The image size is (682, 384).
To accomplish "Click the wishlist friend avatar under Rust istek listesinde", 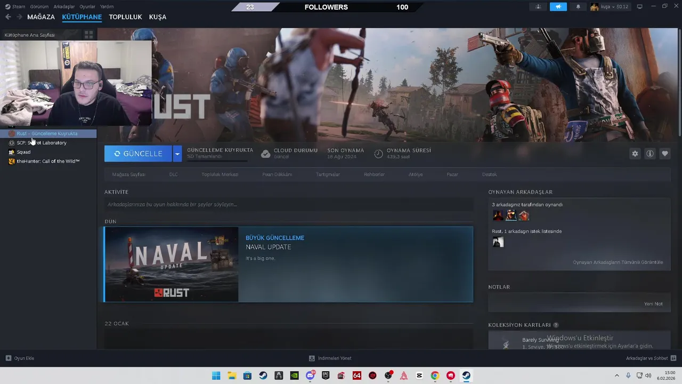I will click(498, 242).
